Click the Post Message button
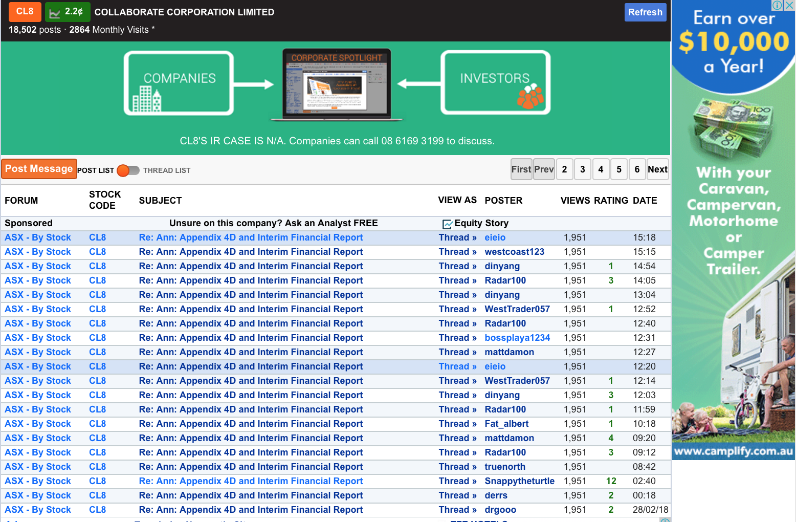Screen dimensions: 796x522 (x=39, y=169)
